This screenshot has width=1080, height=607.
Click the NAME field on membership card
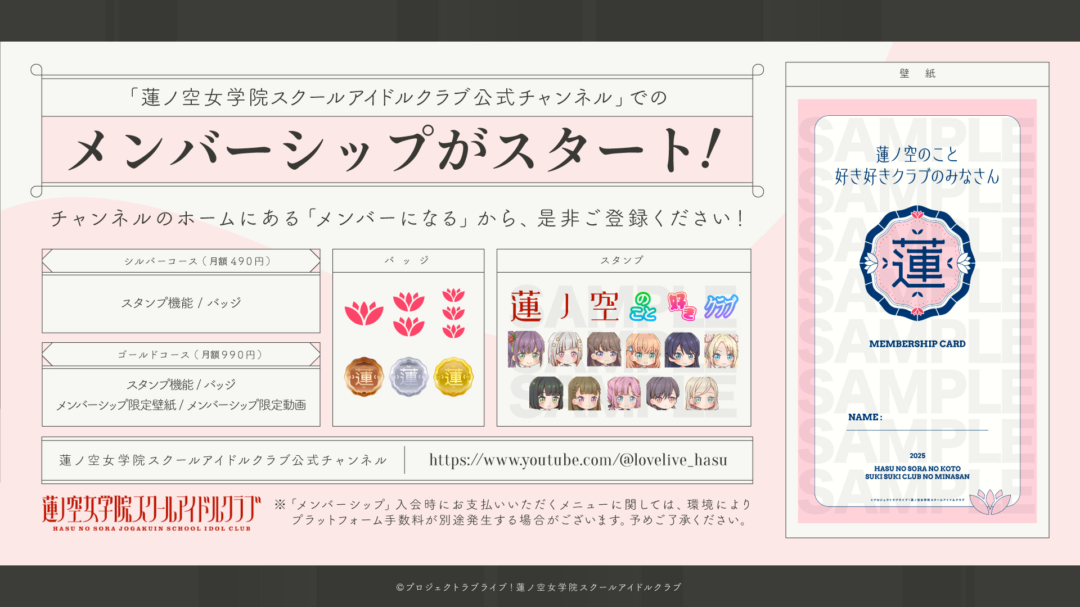[x=917, y=418]
